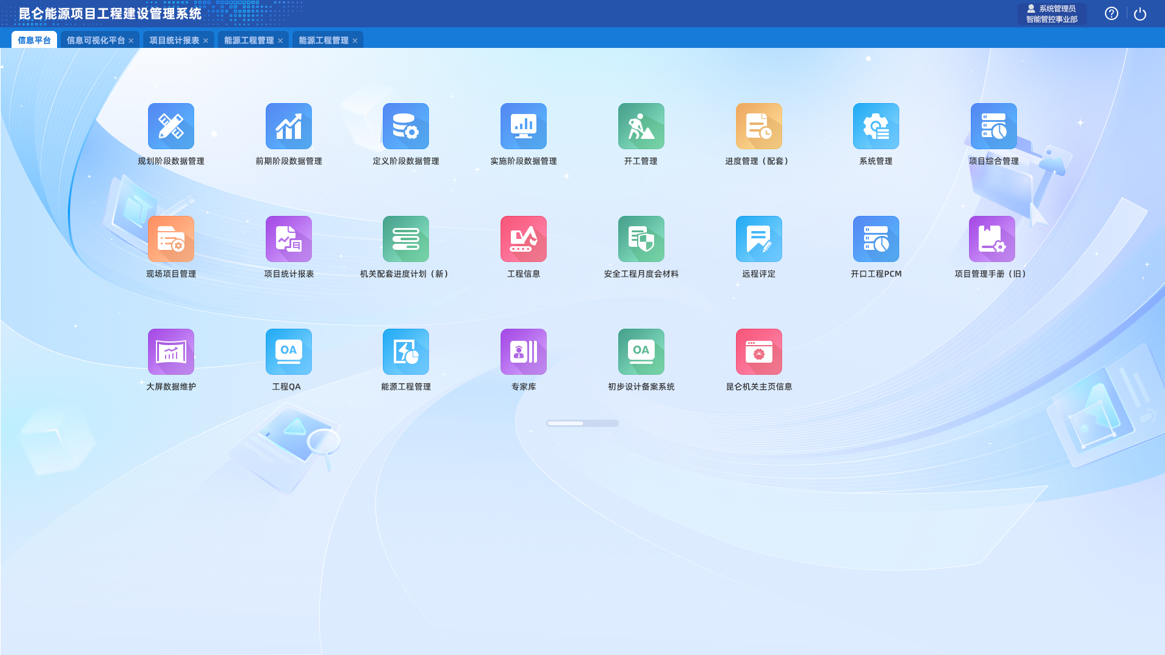Screen dimensions: 1165x655
Task: Close the last 能源工程管理 tab
Action: (x=355, y=41)
